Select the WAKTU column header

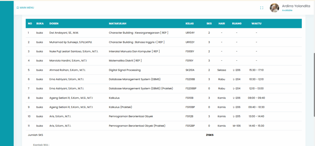(x=257, y=24)
